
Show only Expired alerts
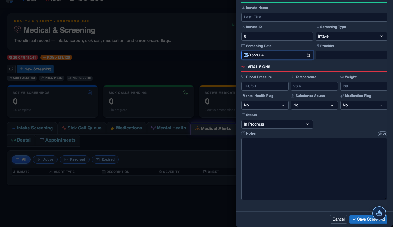point(105,159)
